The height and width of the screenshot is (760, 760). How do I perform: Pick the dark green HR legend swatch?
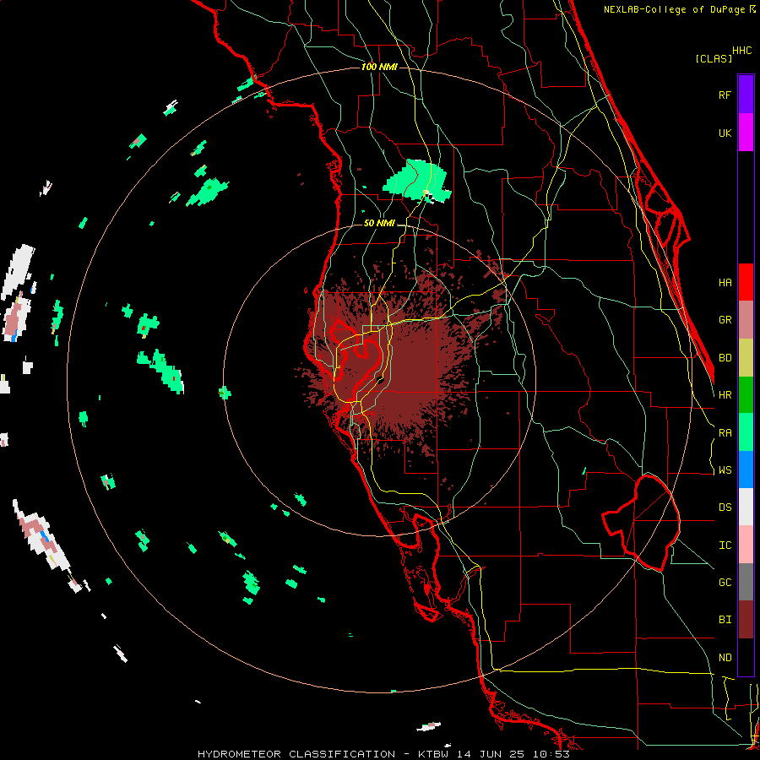746,395
